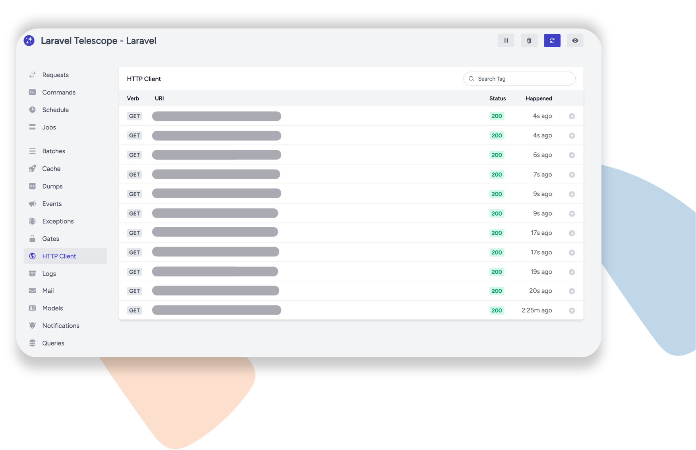View details of the 6s ago entry
Image resolution: width=696 pixels, height=450 pixels.
click(x=572, y=155)
